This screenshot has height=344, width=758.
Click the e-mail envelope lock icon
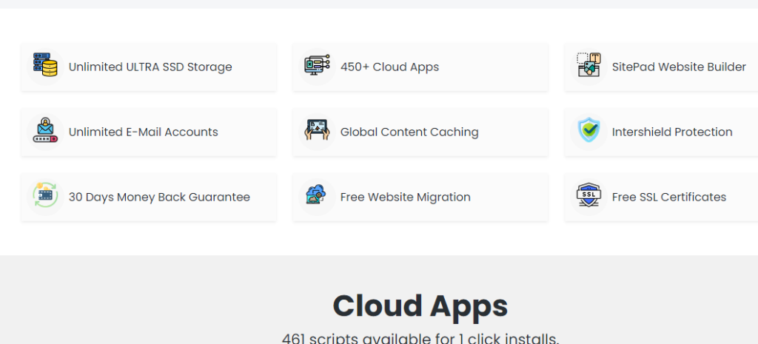pyautogui.click(x=45, y=130)
